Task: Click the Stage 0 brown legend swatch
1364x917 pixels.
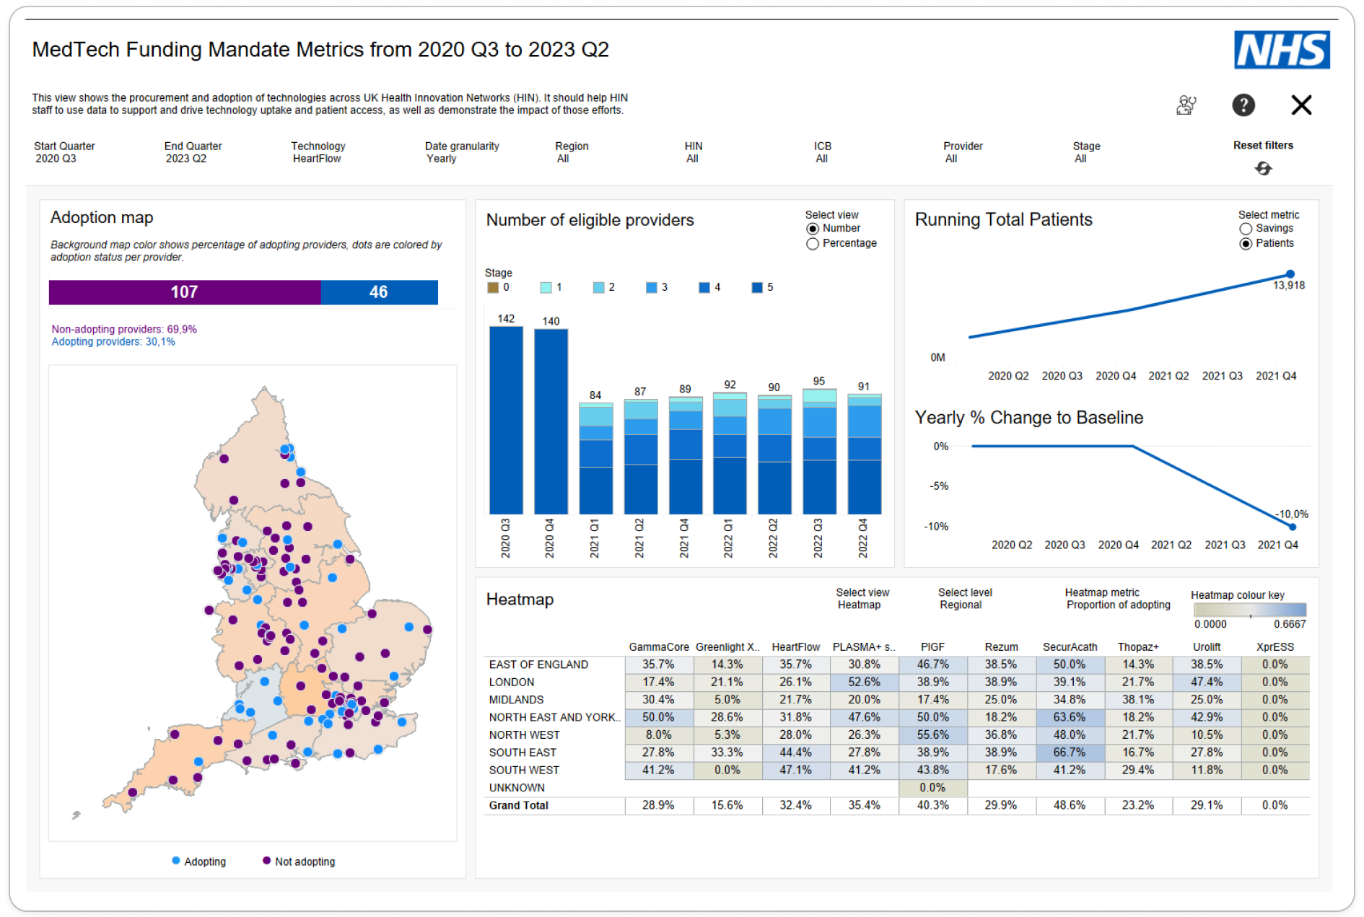Action: pos(493,287)
